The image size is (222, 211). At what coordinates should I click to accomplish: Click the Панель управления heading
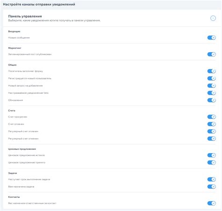[25, 16]
